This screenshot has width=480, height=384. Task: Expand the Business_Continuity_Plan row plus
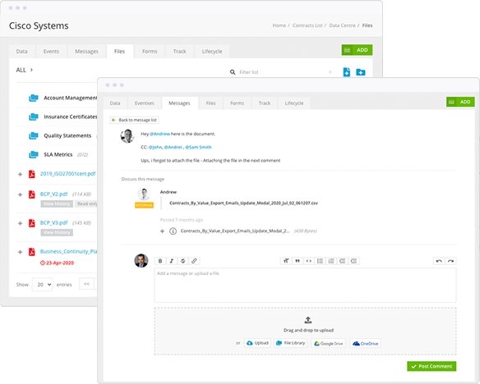pyautogui.click(x=21, y=252)
